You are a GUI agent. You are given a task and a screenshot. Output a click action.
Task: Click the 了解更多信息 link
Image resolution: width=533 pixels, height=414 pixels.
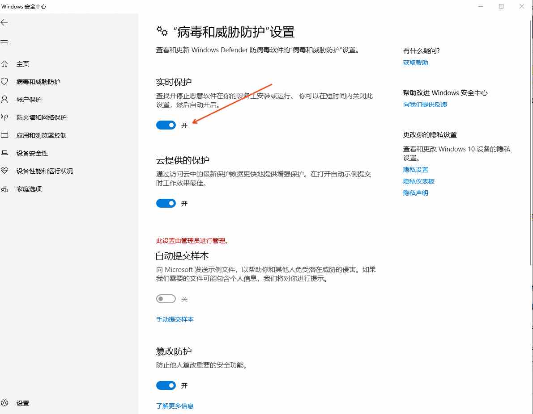[175, 406]
